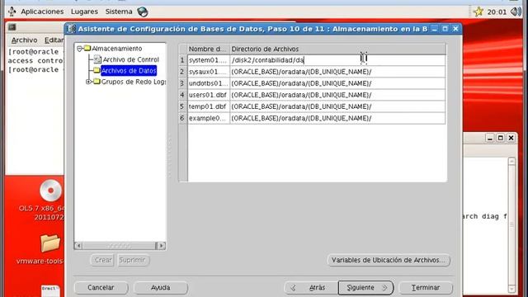Click the GNOME foot logo icon
This screenshot has height=297, width=528.
(12, 12)
